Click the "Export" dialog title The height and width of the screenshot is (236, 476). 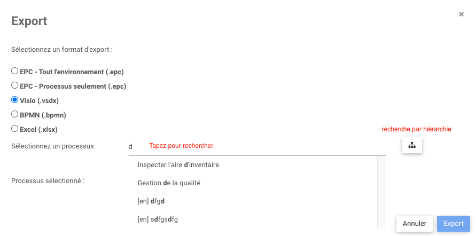29,21
